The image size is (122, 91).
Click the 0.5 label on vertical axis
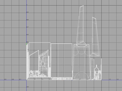(27, 42)
